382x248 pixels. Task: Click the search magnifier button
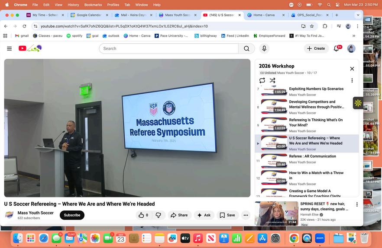click(x=246, y=49)
